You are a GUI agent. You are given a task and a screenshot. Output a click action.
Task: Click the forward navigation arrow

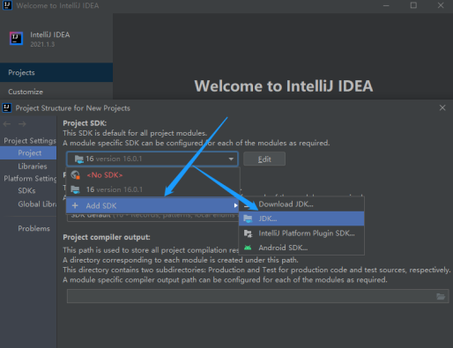pos(22,124)
